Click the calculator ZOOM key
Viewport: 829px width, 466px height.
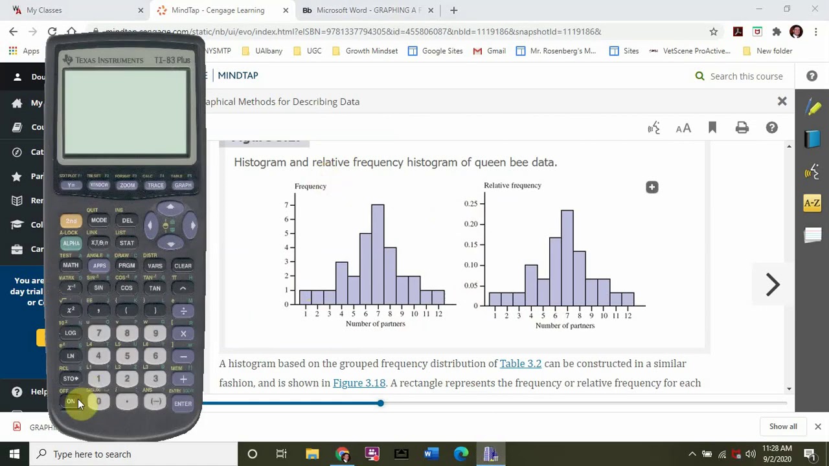(x=127, y=185)
